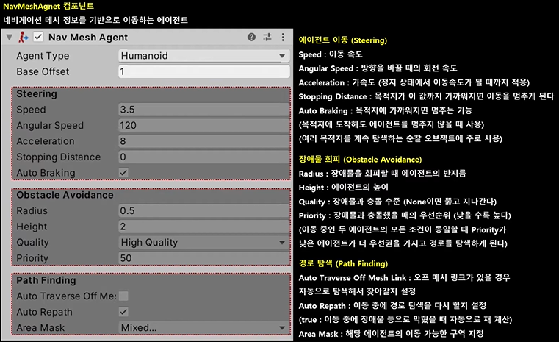The width and height of the screenshot is (559, 342).
Task: Click the Height property label
Action: (x=32, y=227)
